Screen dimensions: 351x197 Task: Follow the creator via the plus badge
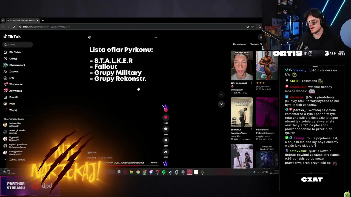[166, 110]
